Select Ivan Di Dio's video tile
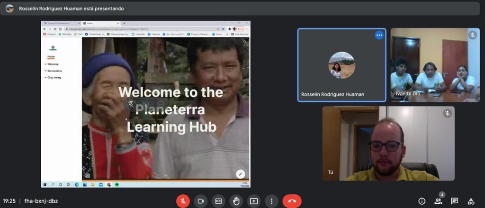This screenshot has height=208, width=485. [x=435, y=65]
